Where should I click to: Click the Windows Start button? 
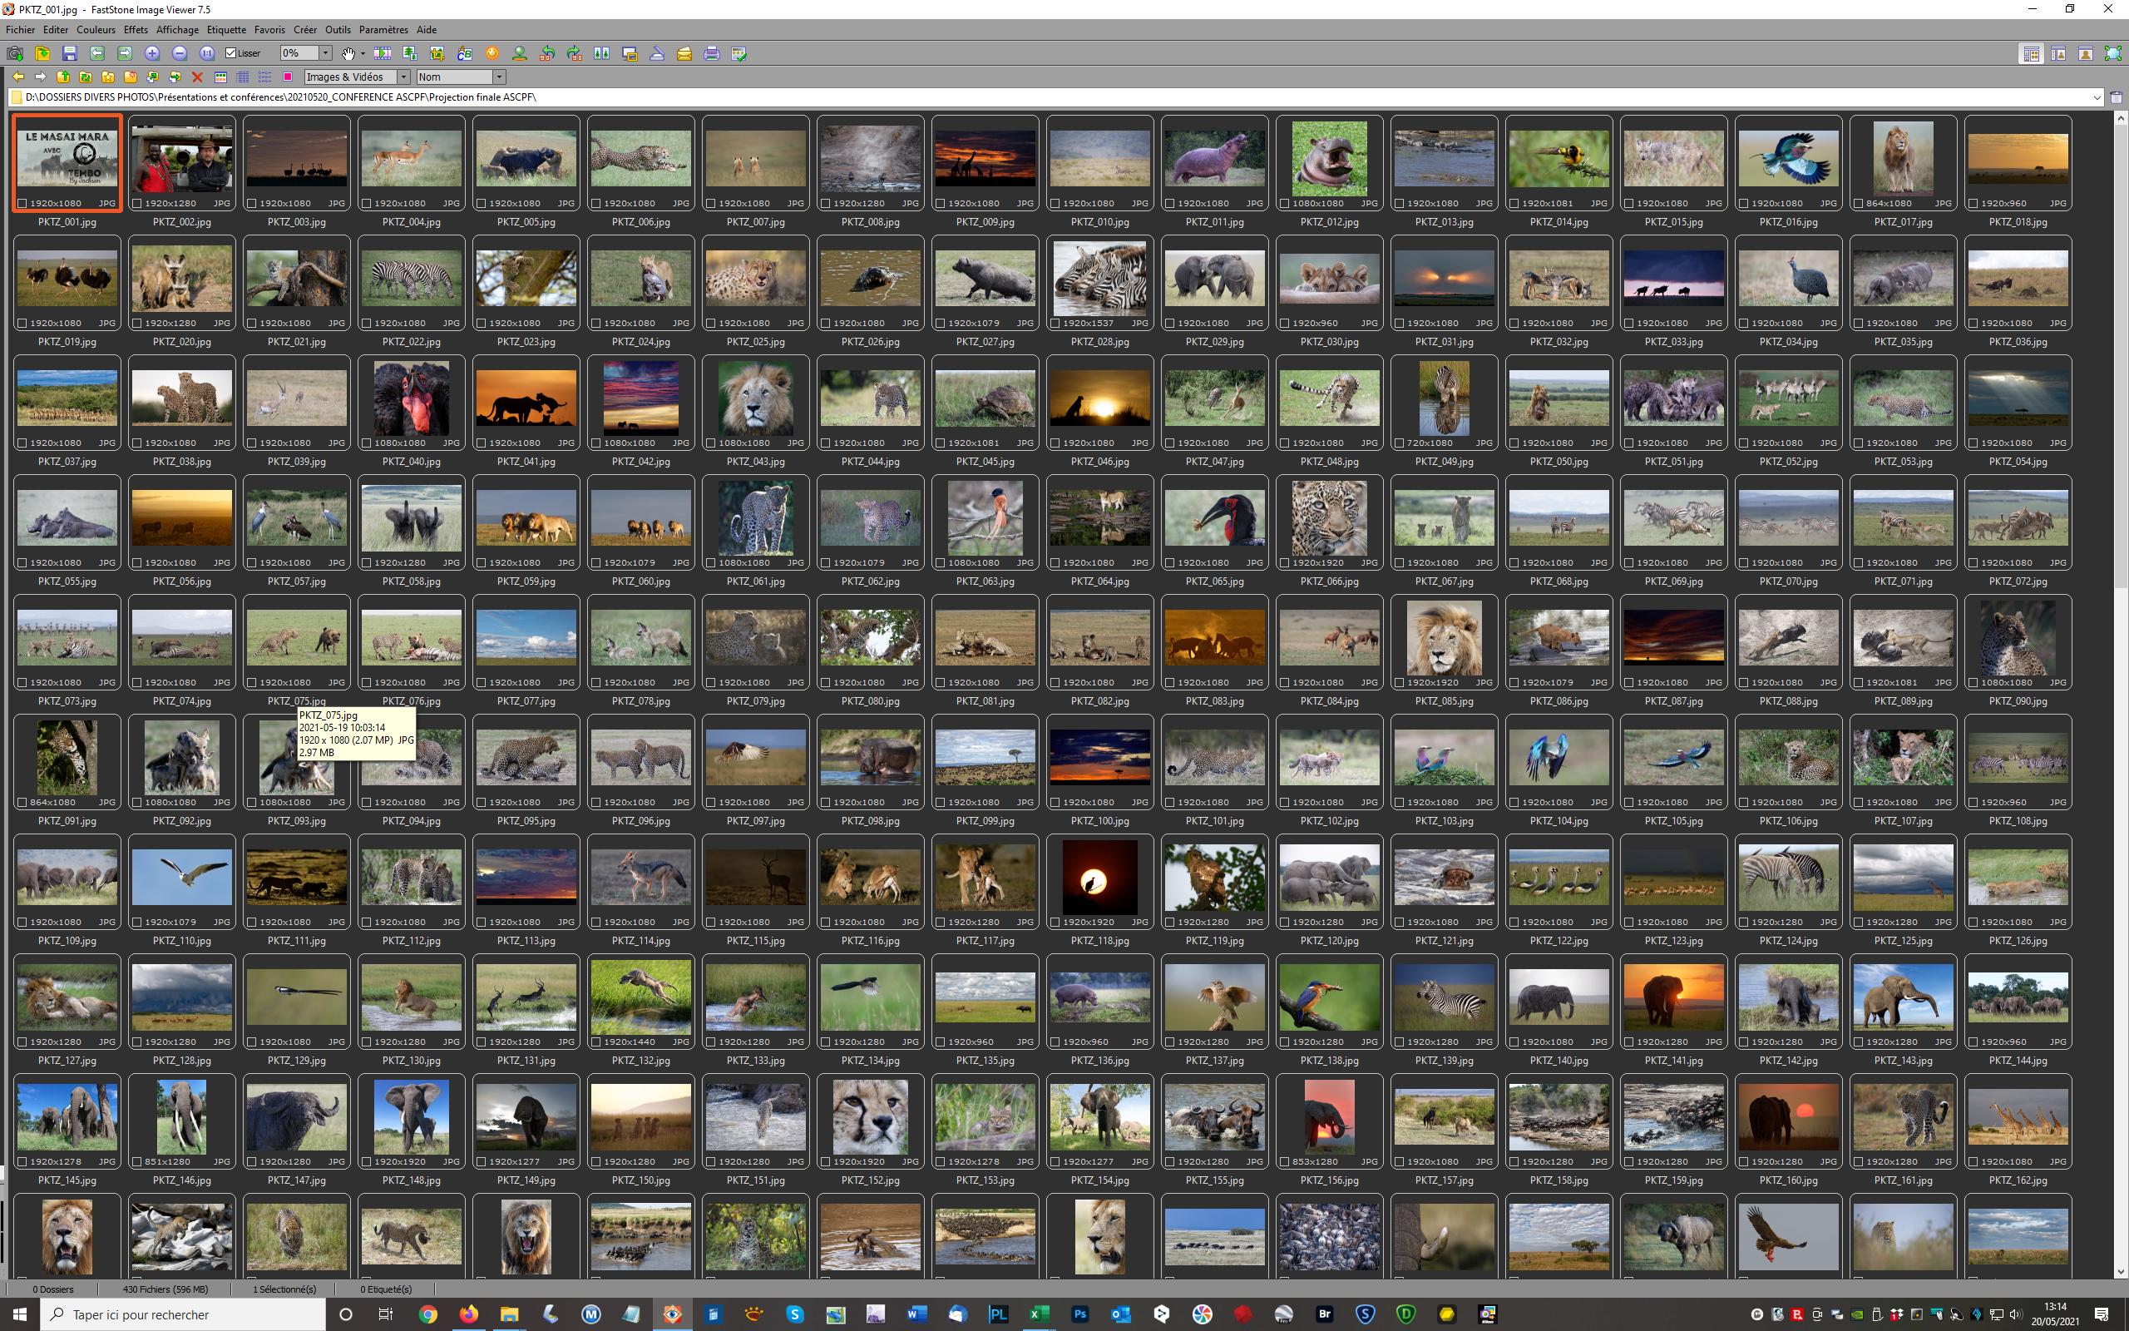point(19,1314)
